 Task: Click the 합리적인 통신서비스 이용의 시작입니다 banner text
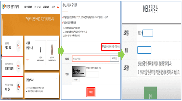pyautogui.click(x=40, y=19)
